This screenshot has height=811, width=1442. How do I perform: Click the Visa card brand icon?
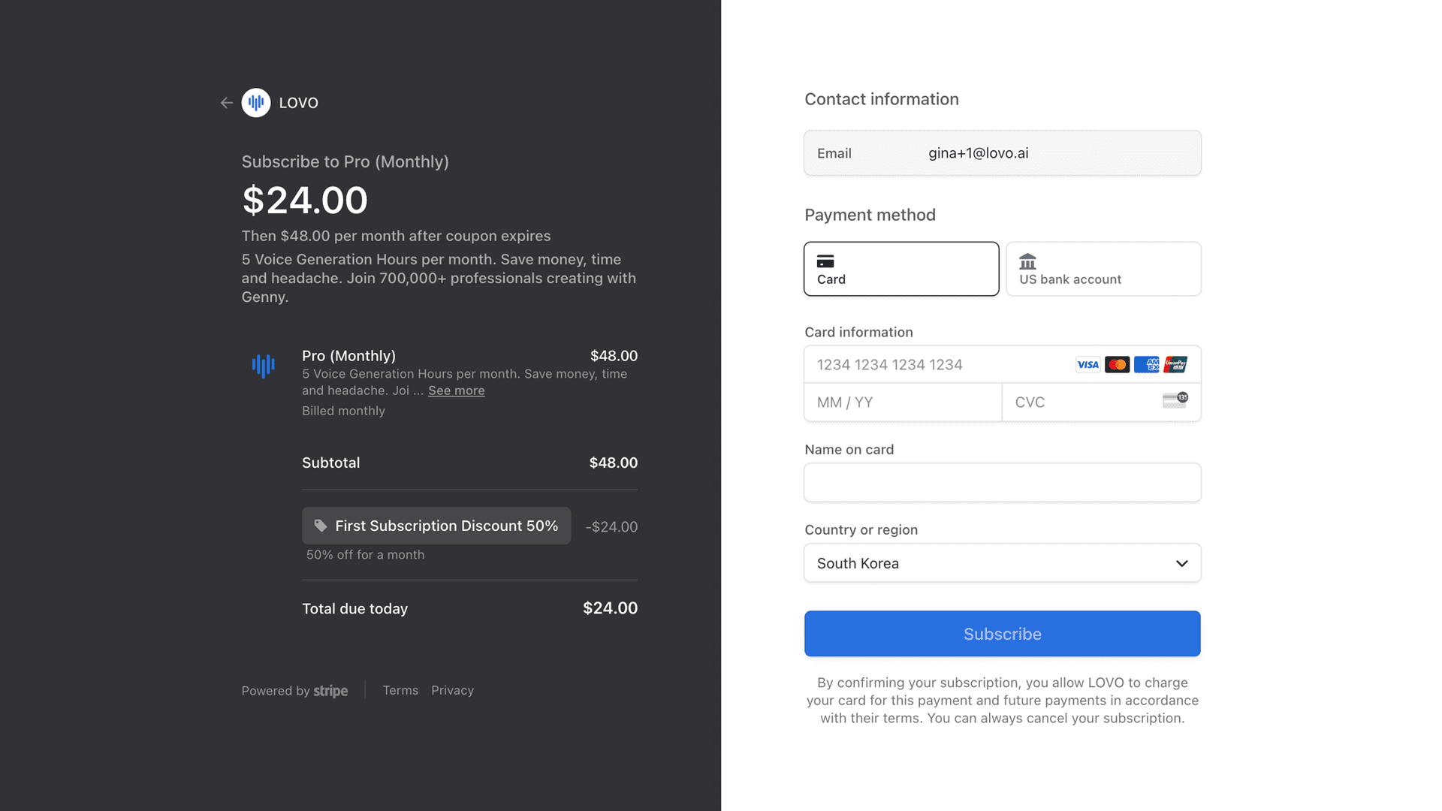coord(1088,364)
